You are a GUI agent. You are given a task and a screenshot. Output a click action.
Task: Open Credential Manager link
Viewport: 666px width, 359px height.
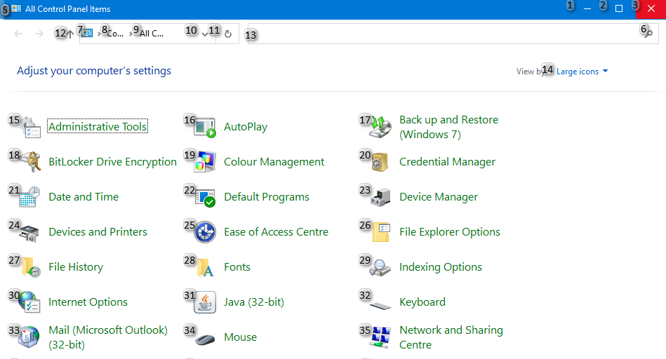[447, 162]
